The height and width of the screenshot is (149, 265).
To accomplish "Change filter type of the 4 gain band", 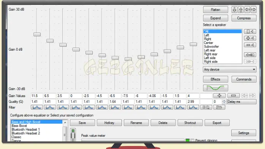I will pyautogui.click(x=193, y=107).
